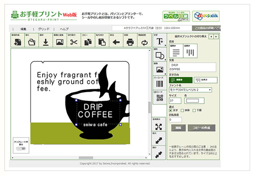256x175 pixels.
Task: Switch to next object with right arrow
Action: 216,37
